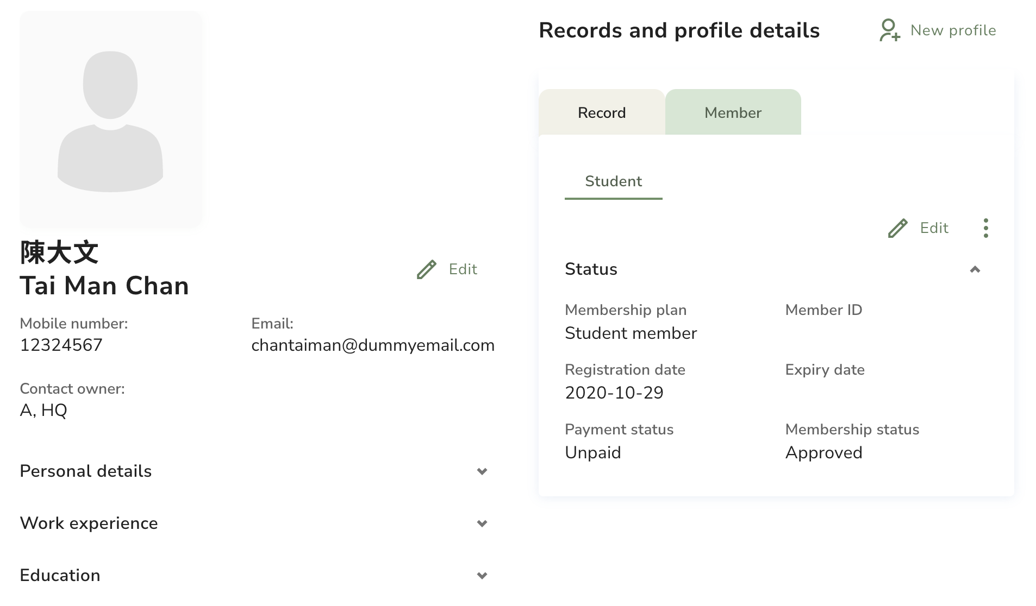This screenshot has width=1036, height=606.
Task: Click the pencil icon in the Student record
Action: coord(897,228)
